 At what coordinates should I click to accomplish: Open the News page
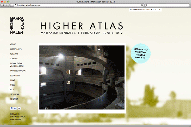pyautogui.click(x=12, y=80)
